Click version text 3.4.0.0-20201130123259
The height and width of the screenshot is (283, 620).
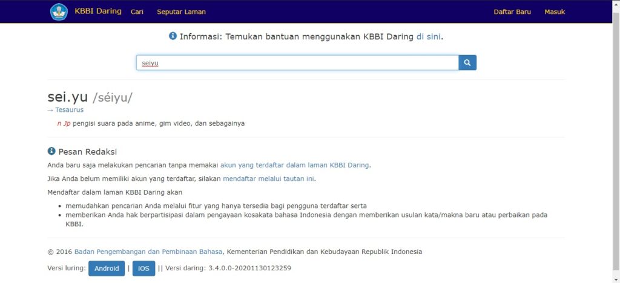pyautogui.click(x=250, y=268)
